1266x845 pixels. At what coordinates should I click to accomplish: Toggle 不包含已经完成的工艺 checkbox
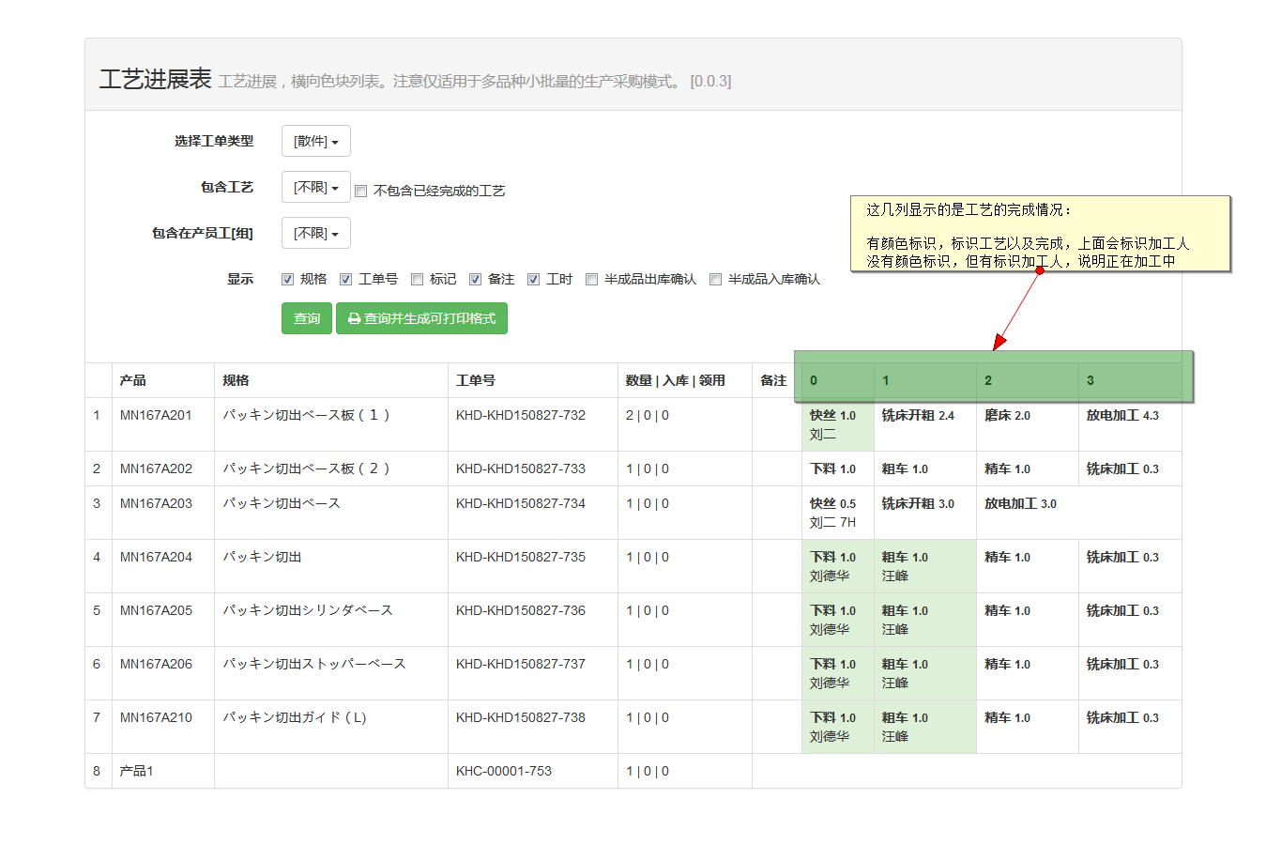click(360, 192)
